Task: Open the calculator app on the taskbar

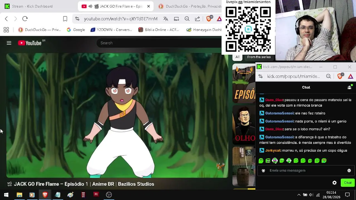Action: tap(83, 195)
